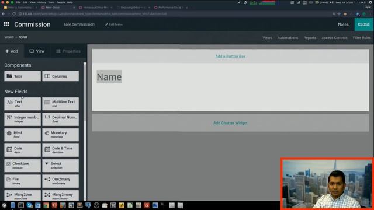
Task: Switch to the Add tab
Action: click(12, 51)
